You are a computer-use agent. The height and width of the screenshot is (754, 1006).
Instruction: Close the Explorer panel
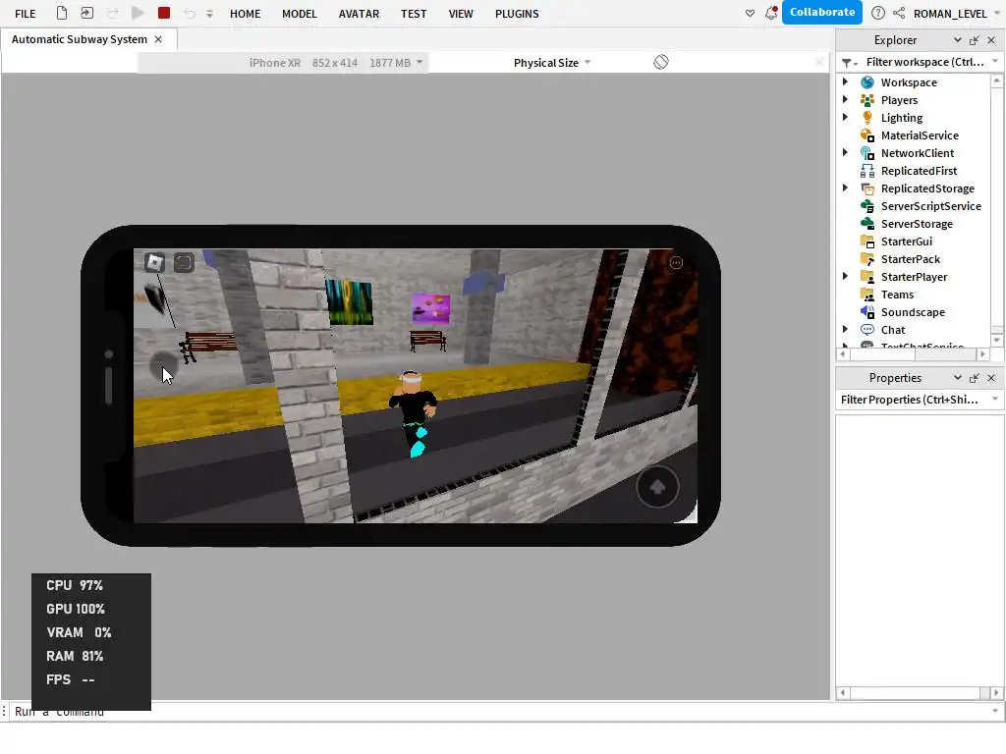point(991,39)
